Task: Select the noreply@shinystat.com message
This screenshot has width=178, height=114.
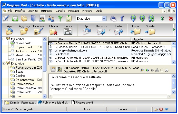Action: click(x=110, y=50)
